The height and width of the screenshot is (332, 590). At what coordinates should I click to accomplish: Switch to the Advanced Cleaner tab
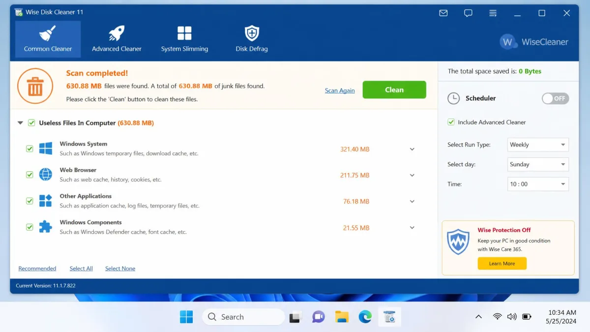pyautogui.click(x=117, y=39)
